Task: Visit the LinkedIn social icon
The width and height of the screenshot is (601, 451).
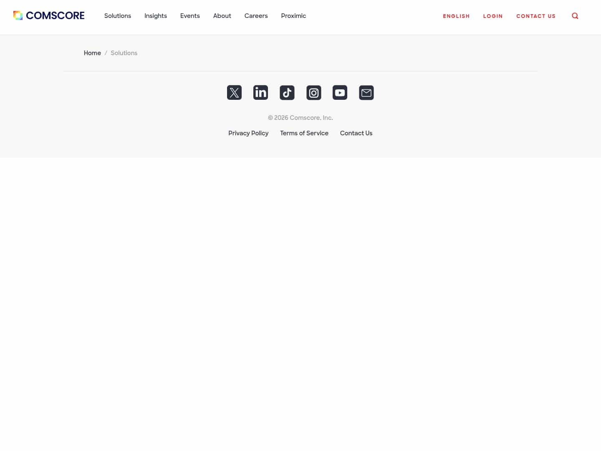Action: click(x=261, y=93)
